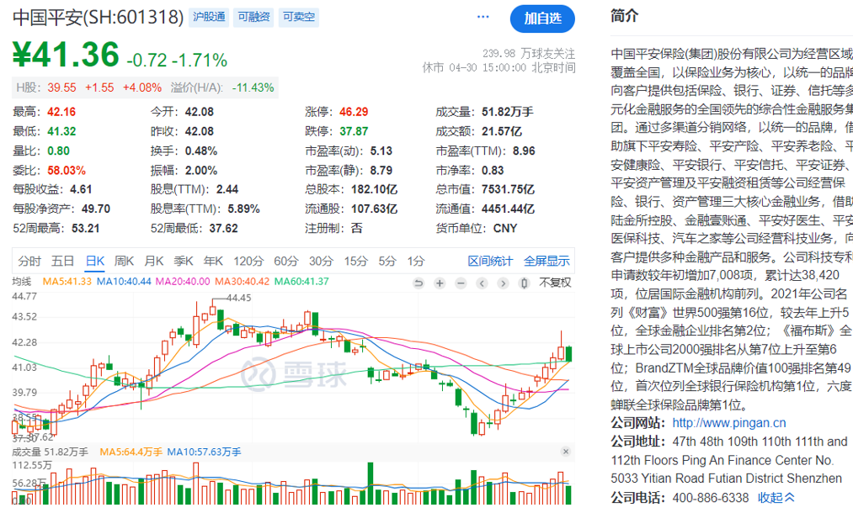Select the 周K chart tab
The image size is (853, 513).
coord(124,262)
